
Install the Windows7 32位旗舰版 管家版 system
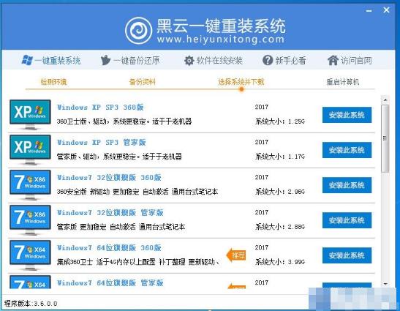pos(347,220)
